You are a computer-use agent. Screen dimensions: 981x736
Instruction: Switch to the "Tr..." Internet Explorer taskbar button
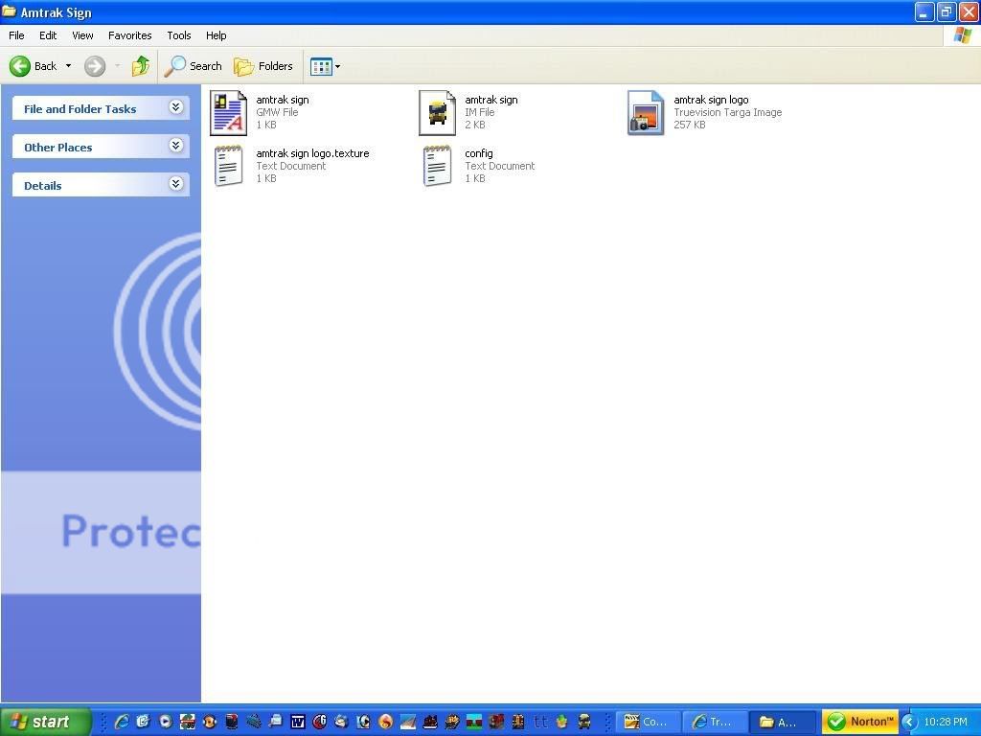pos(715,722)
